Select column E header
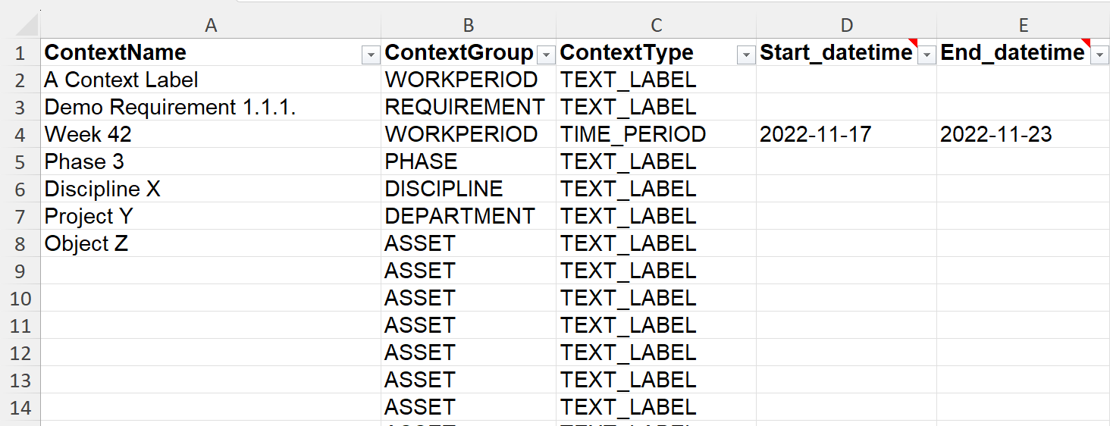Screen dimensions: 1110x426 [1023, 26]
